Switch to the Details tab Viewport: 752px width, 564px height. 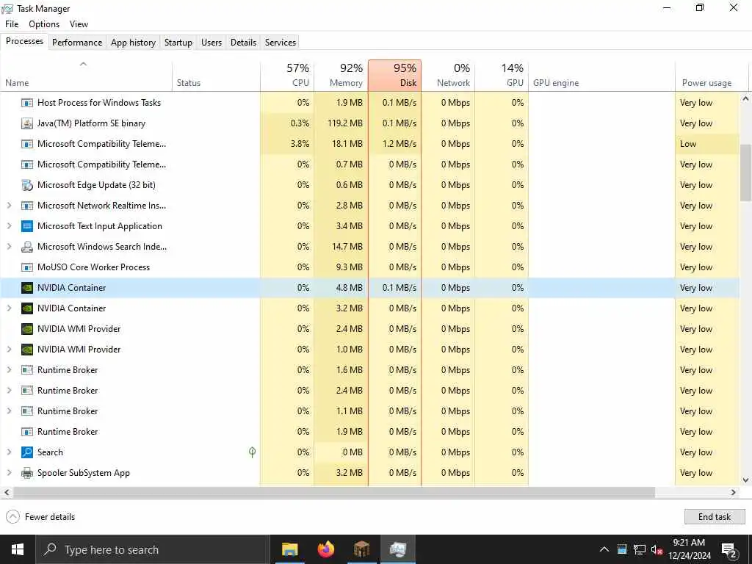243,42
